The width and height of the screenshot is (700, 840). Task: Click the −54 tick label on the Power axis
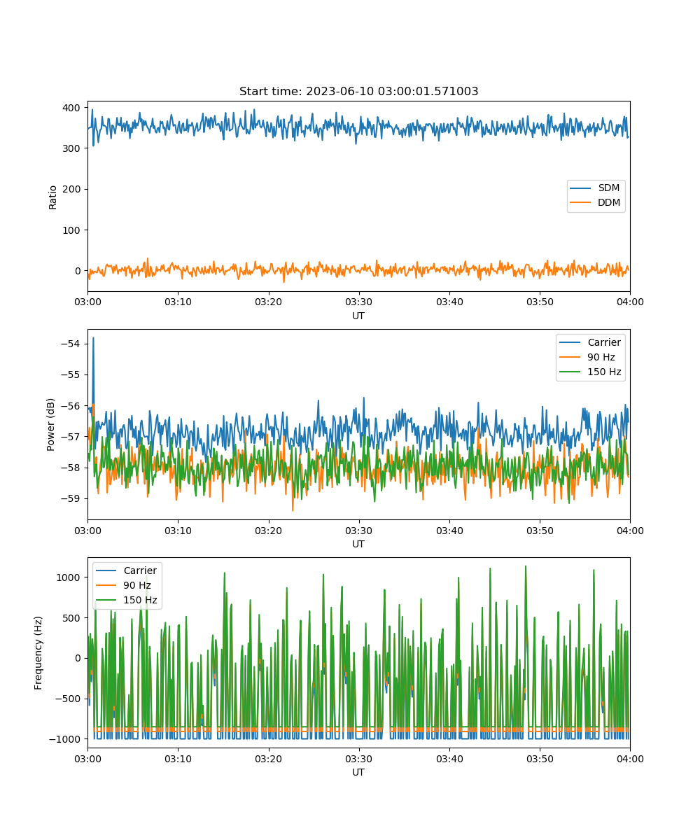coord(71,344)
